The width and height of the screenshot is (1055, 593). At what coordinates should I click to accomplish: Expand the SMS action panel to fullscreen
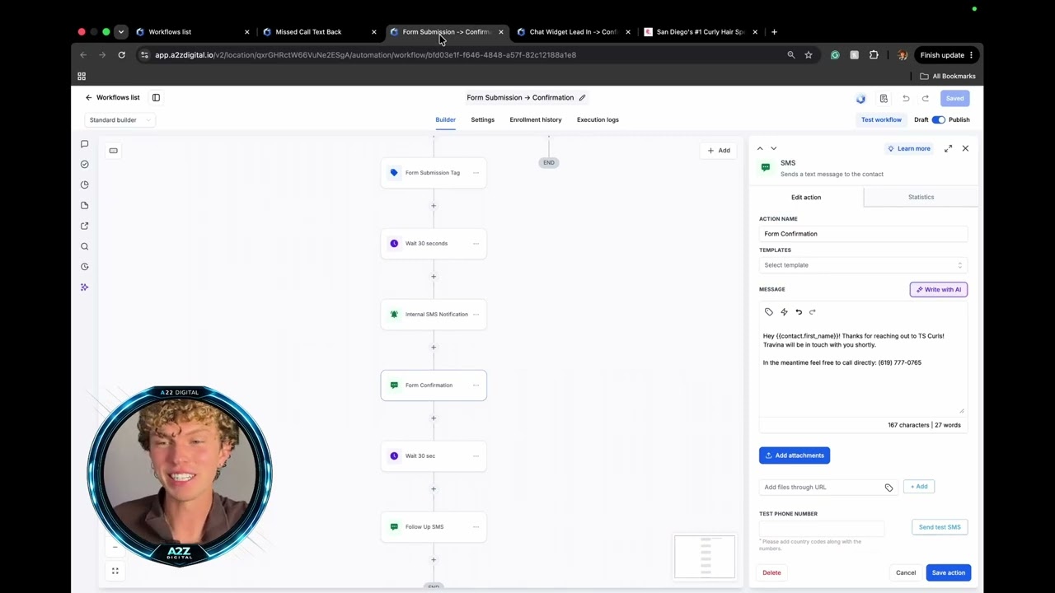click(x=948, y=148)
